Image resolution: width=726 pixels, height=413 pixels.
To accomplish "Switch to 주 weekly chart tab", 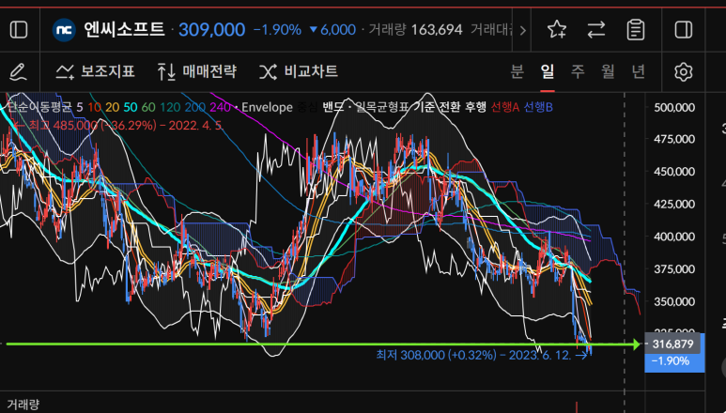I will click(578, 71).
